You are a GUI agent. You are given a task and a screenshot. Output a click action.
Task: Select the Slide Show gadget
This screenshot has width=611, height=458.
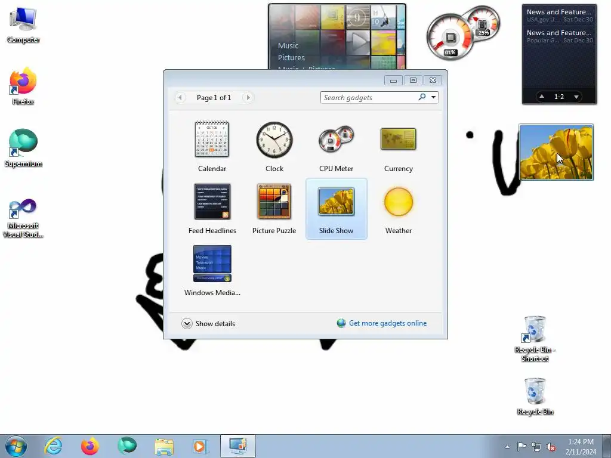(x=337, y=209)
